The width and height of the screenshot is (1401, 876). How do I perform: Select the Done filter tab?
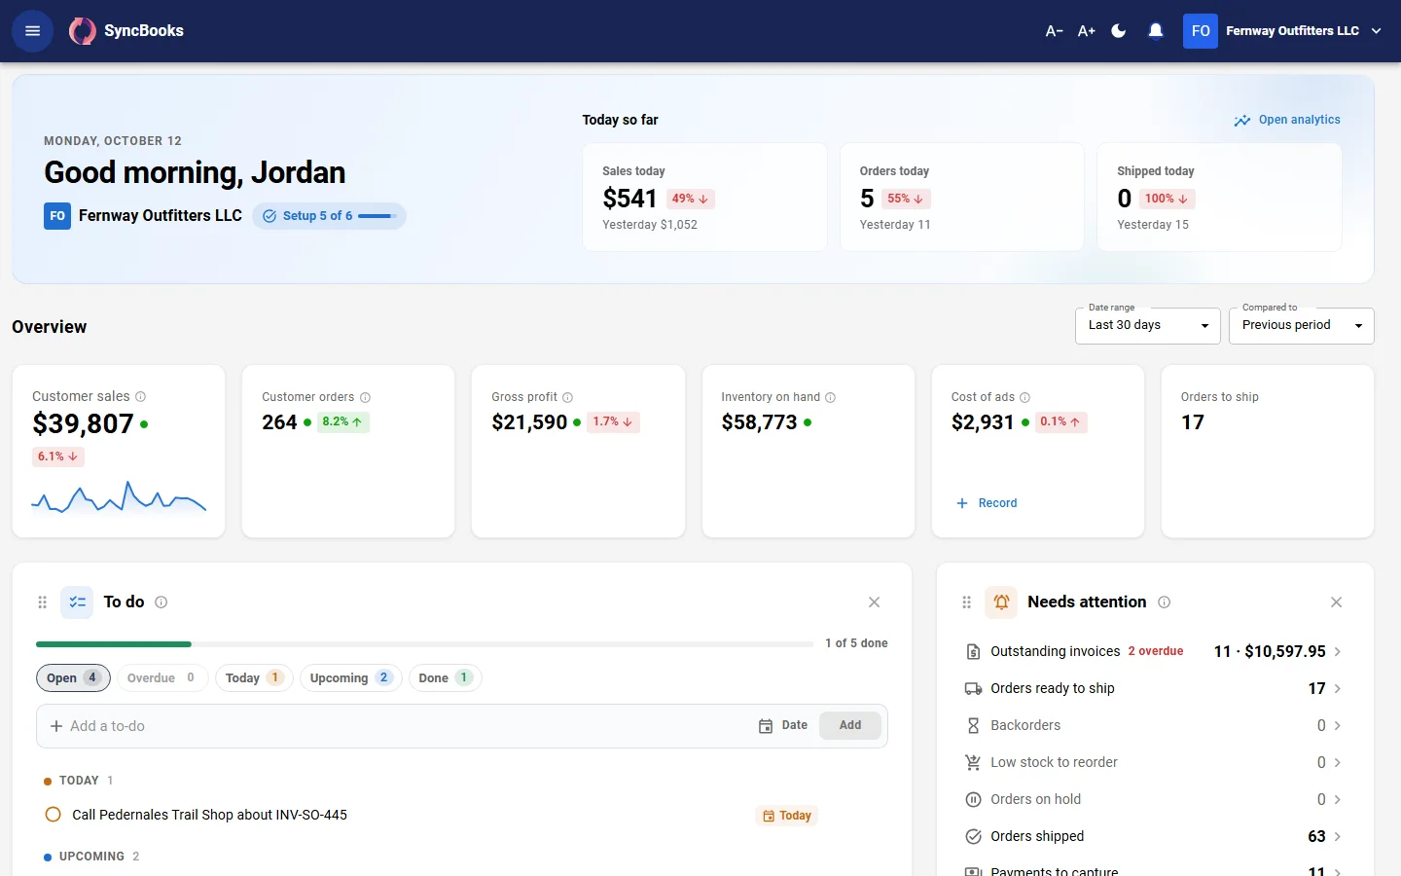[x=445, y=678]
